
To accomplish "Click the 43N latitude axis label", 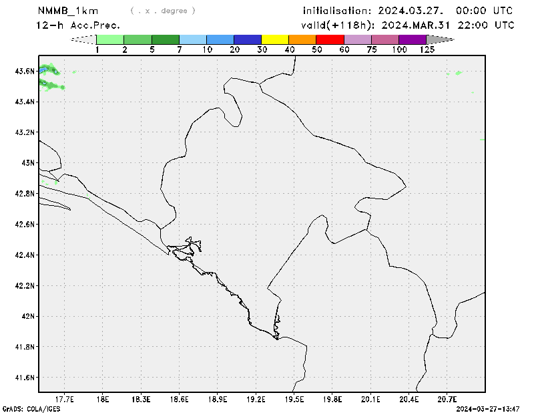I will [x=27, y=162].
